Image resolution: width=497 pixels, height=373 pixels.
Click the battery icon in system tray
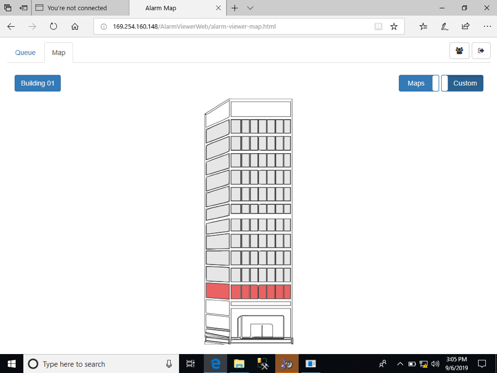412,364
